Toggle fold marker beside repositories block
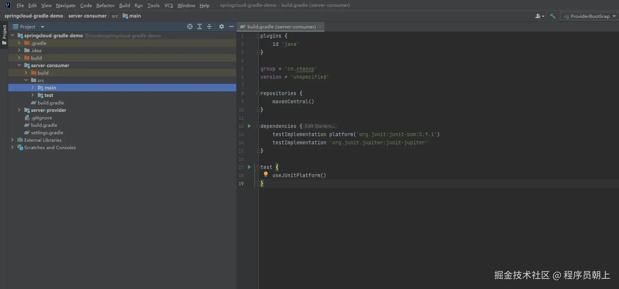 pos(258,94)
